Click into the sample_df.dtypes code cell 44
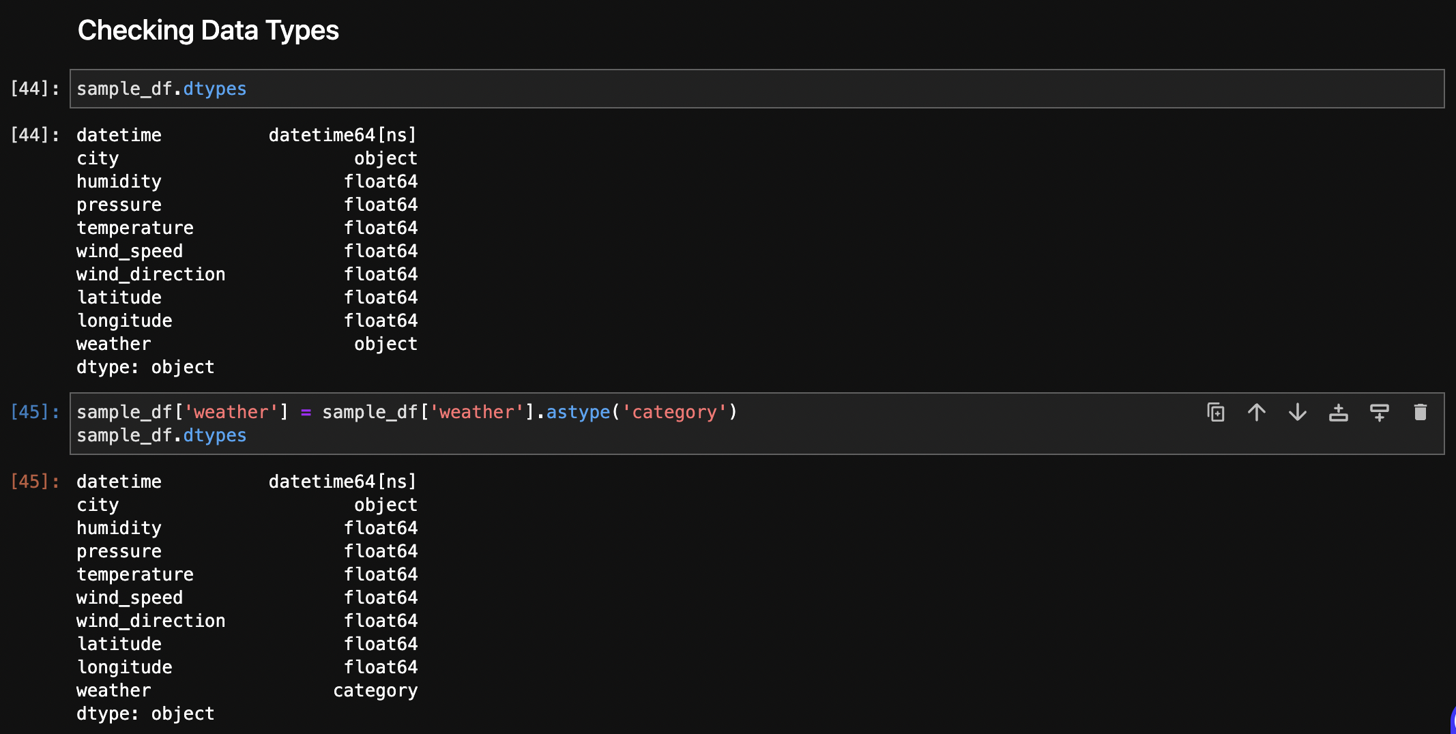 (x=757, y=89)
